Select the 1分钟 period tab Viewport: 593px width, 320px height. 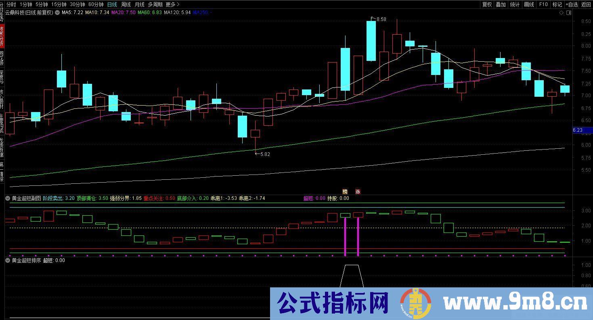tap(25, 4)
